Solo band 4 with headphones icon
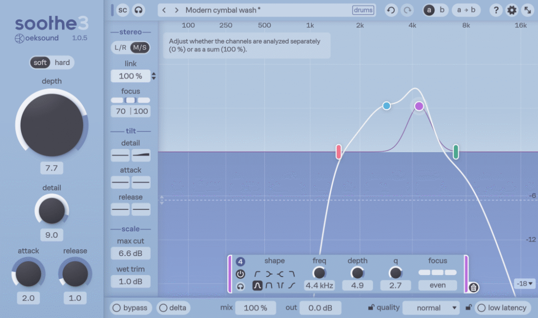The width and height of the screenshot is (538, 318). pos(240,287)
